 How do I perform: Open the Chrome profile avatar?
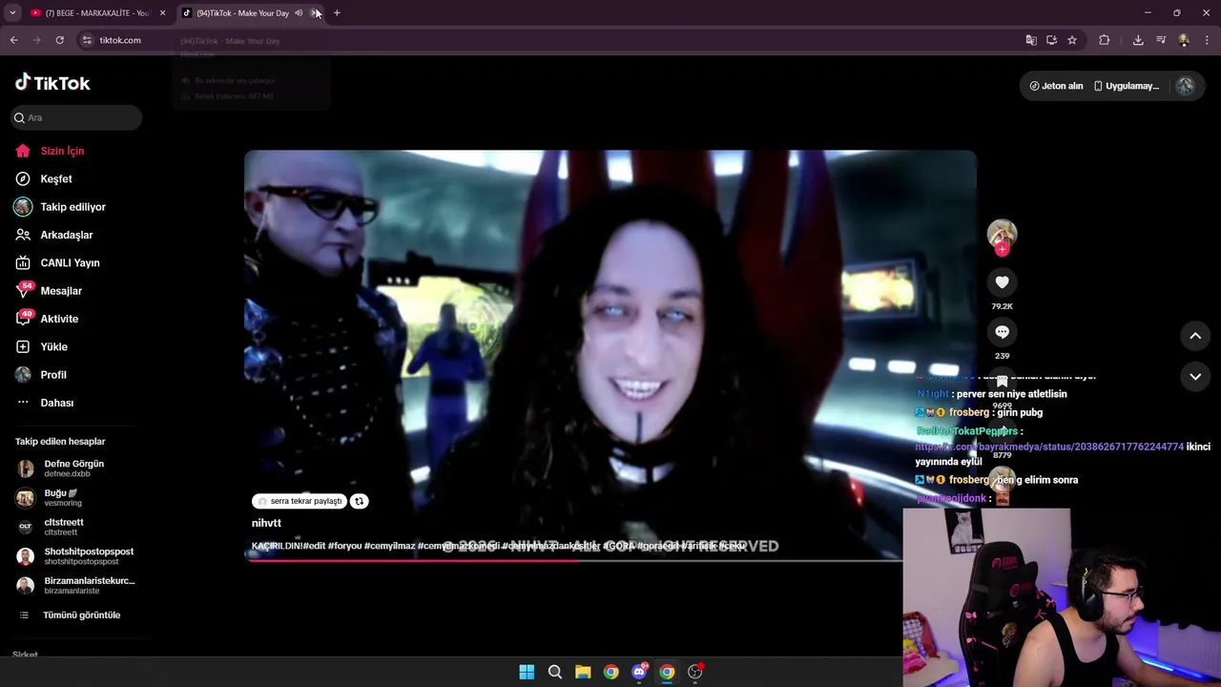1184,40
